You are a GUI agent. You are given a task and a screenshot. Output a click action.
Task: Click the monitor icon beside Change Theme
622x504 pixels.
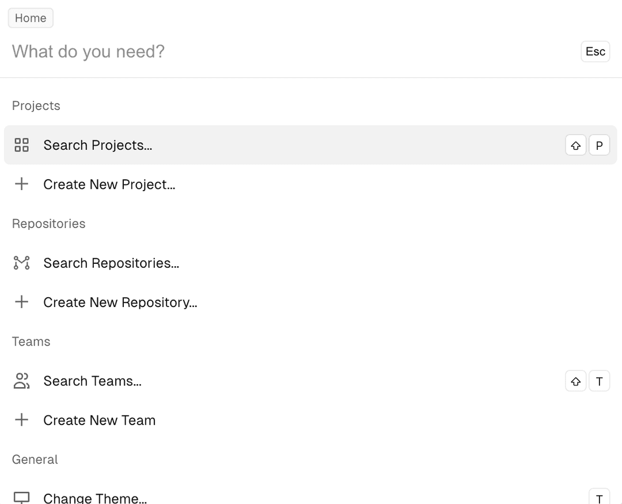pos(21,498)
